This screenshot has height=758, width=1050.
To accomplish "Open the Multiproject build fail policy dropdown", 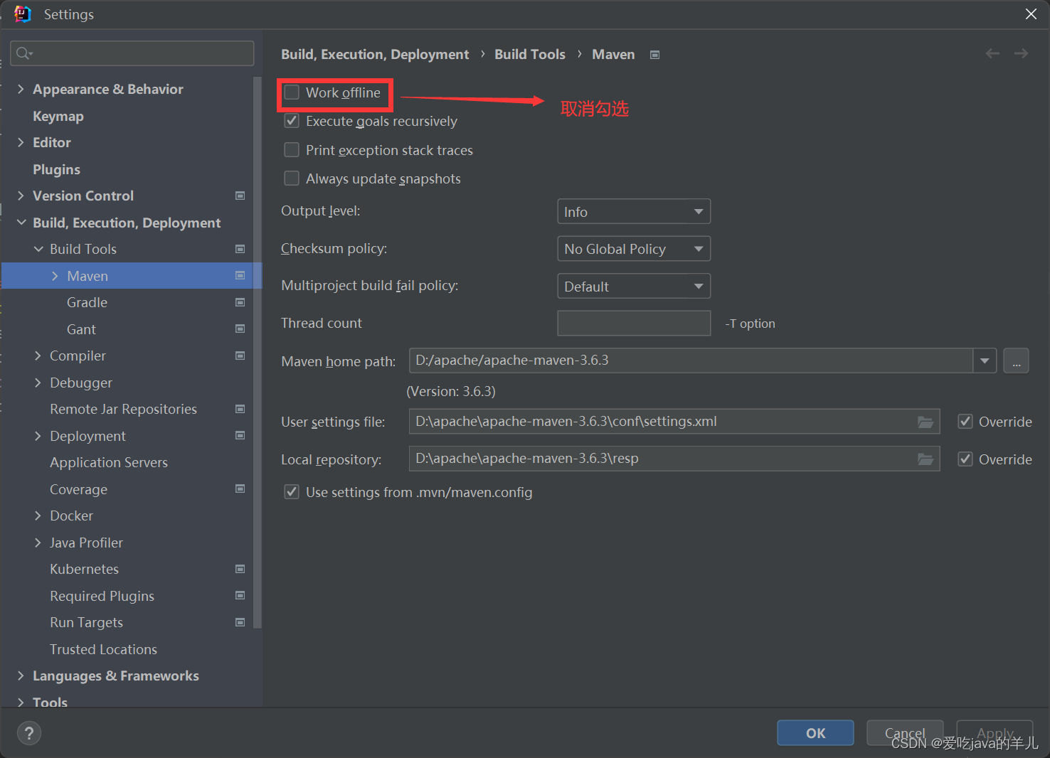I will 634,286.
